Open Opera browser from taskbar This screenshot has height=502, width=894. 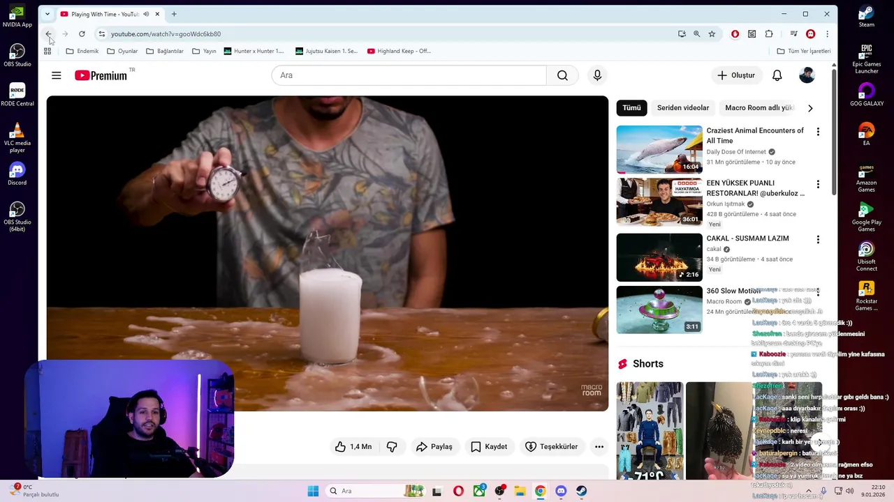[458, 491]
